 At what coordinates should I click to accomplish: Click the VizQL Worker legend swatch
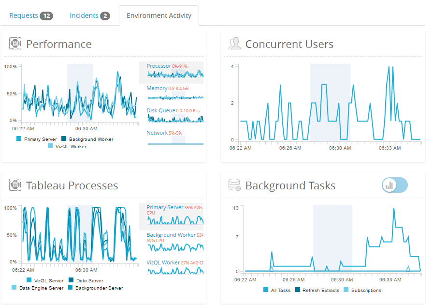point(50,146)
